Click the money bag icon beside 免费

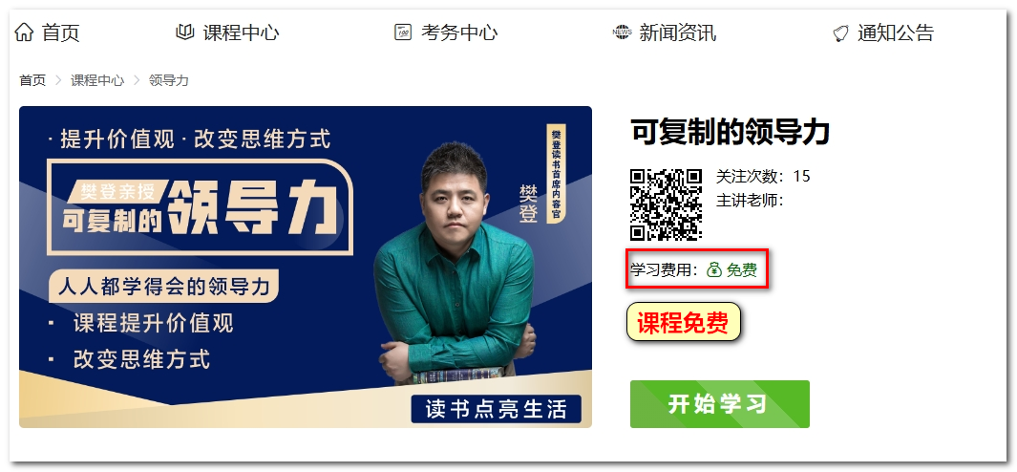click(x=713, y=269)
